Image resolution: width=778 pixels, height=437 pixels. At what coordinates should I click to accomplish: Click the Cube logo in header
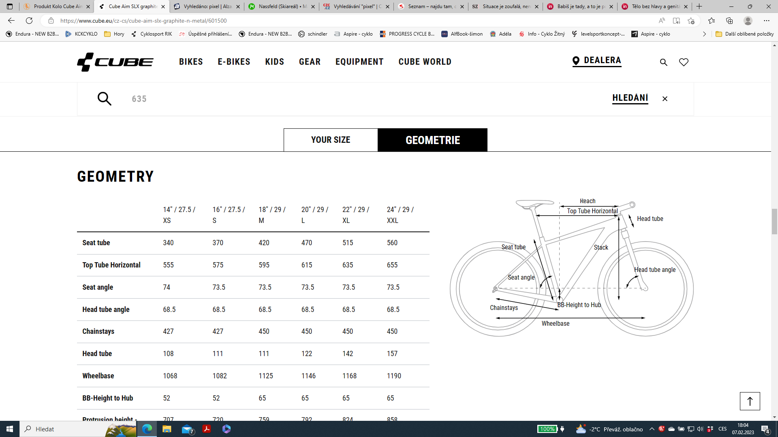115,62
